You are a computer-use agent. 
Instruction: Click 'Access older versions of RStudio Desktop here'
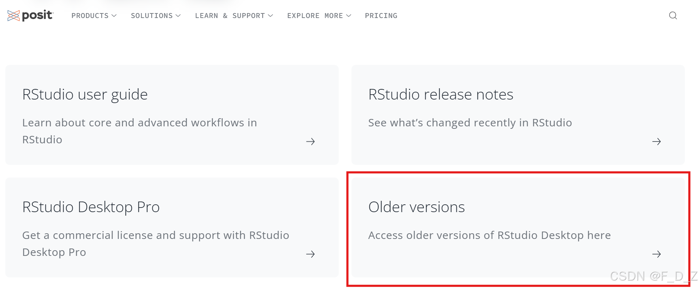point(489,235)
